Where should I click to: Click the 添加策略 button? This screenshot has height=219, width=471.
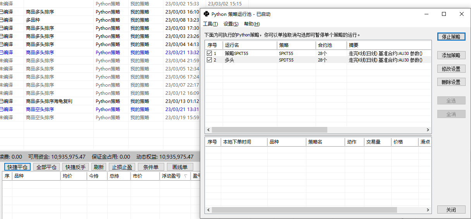(x=451, y=55)
